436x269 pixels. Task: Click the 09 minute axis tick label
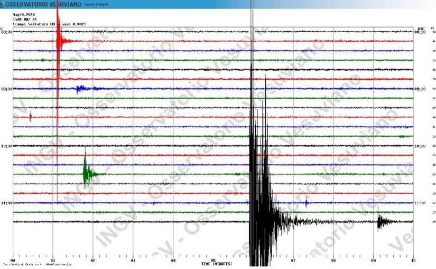click(373, 261)
